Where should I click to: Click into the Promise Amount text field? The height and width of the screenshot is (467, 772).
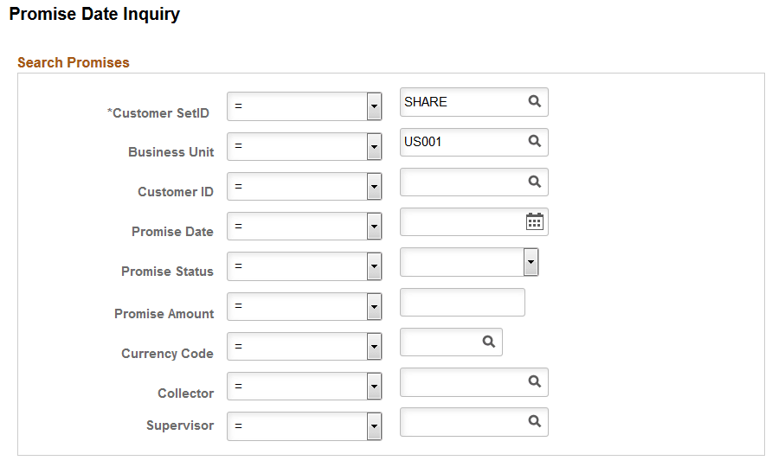[462, 303]
